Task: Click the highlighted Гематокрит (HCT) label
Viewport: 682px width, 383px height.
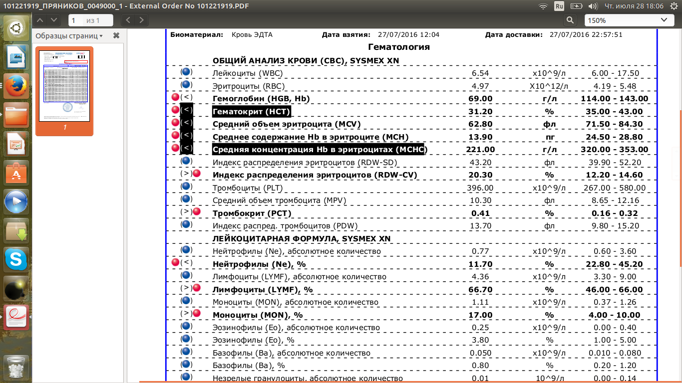Action: [252, 112]
